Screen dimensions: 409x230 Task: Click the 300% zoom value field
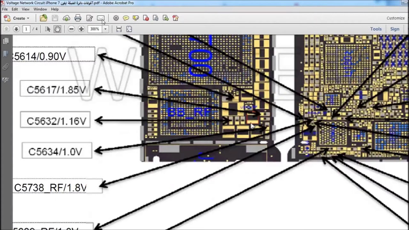tap(95, 29)
